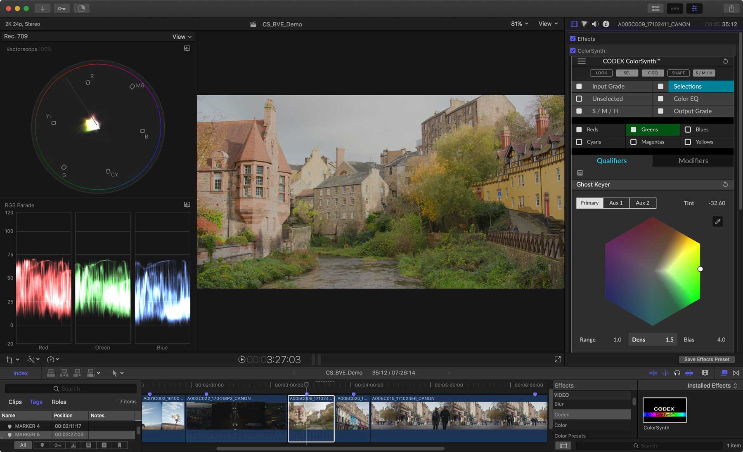Enable the Magentas selection checkbox
743x452 pixels.
click(634, 142)
